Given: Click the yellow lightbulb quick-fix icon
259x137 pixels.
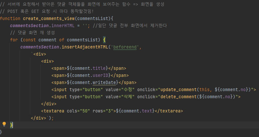Looking at the screenshot, I should click(4, 124).
